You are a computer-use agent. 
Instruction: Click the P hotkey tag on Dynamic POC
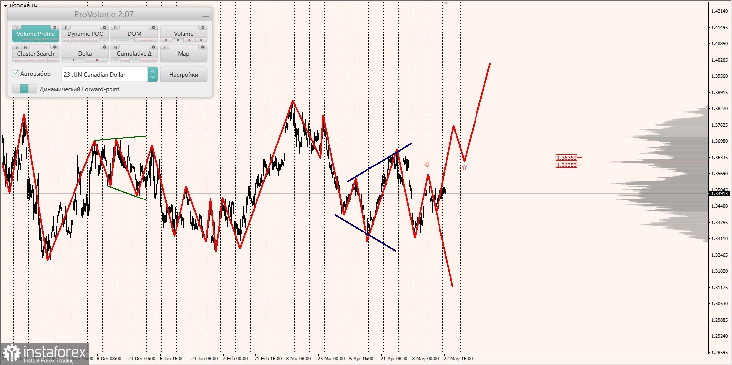tap(67, 28)
